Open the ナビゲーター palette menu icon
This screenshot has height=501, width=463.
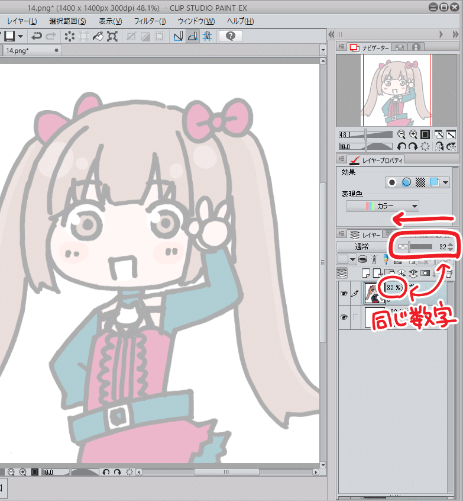(x=341, y=47)
